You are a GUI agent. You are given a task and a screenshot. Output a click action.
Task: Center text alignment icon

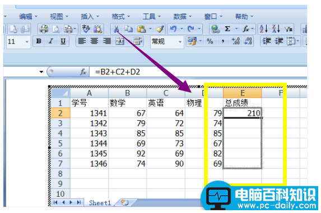(94, 41)
